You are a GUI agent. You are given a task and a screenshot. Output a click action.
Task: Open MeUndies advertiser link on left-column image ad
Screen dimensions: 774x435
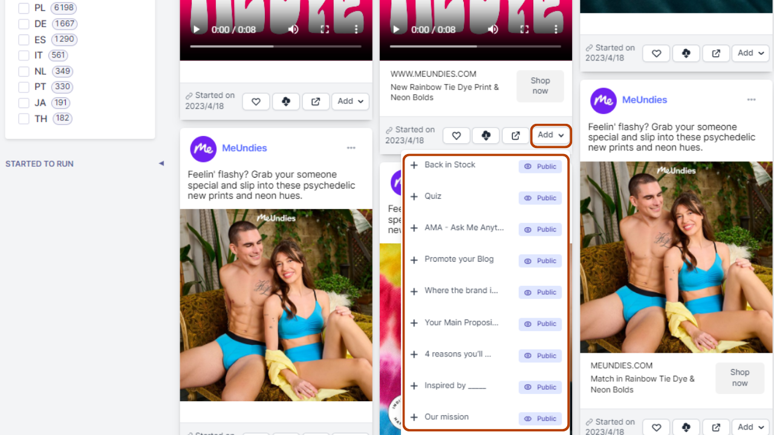244,148
